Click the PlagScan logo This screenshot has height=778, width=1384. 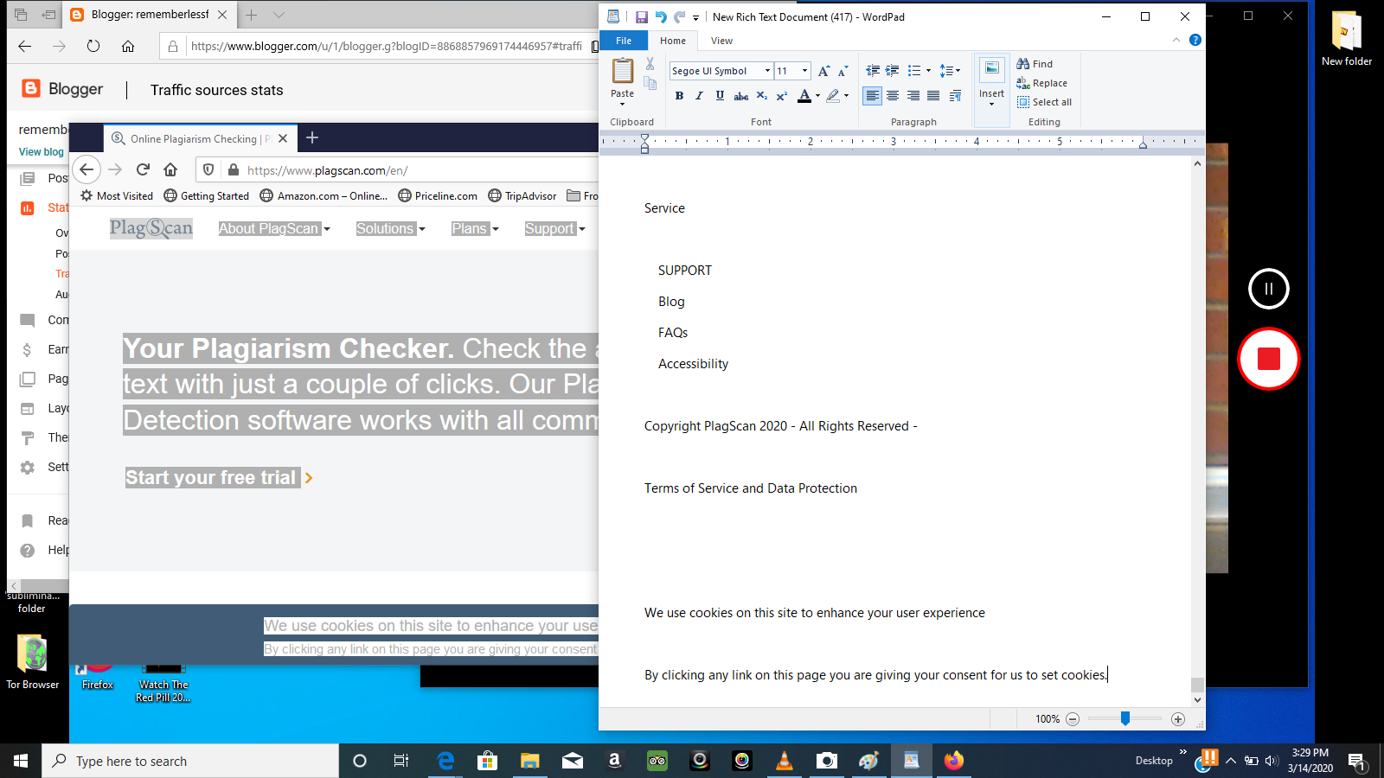pyautogui.click(x=151, y=227)
